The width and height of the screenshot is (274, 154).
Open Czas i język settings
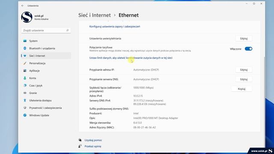point(46,86)
